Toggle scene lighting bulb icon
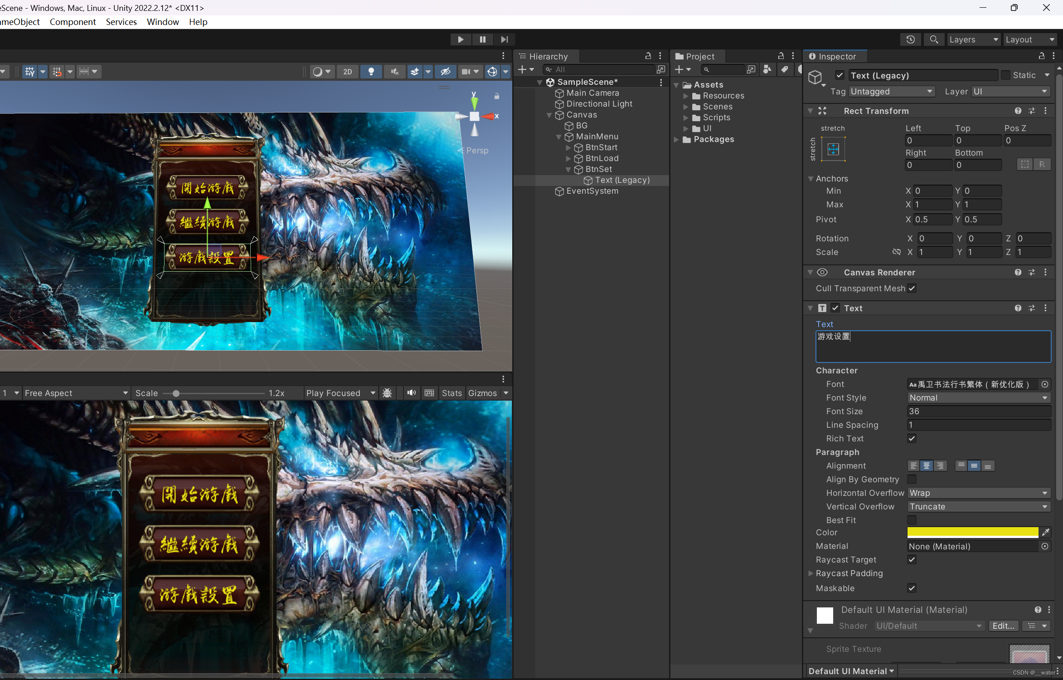Image resolution: width=1063 pixels, height=680 pixels. click(x=371, y=72)
